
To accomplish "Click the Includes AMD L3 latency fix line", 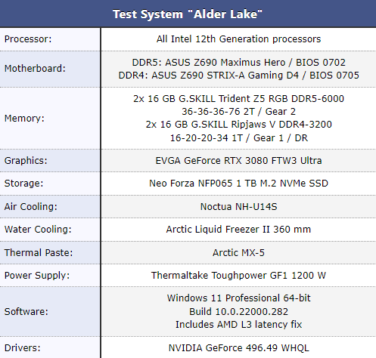I will click(x=238, y=325).
